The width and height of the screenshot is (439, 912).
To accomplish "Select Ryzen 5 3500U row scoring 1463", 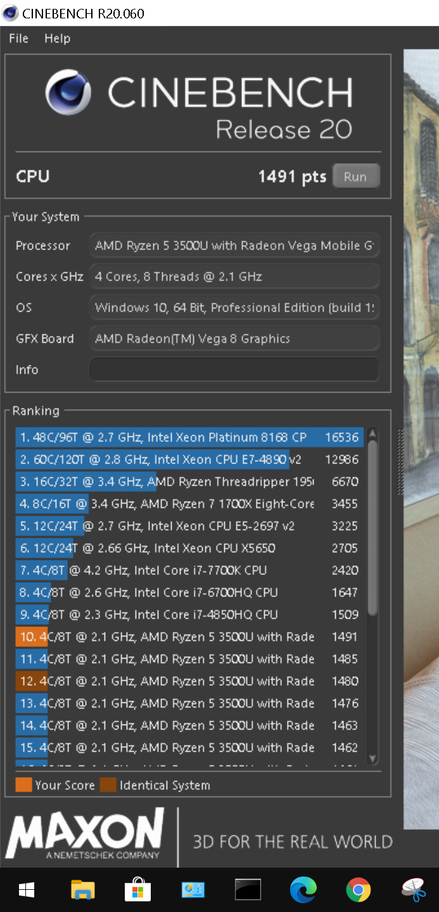I will click(189, 726).
